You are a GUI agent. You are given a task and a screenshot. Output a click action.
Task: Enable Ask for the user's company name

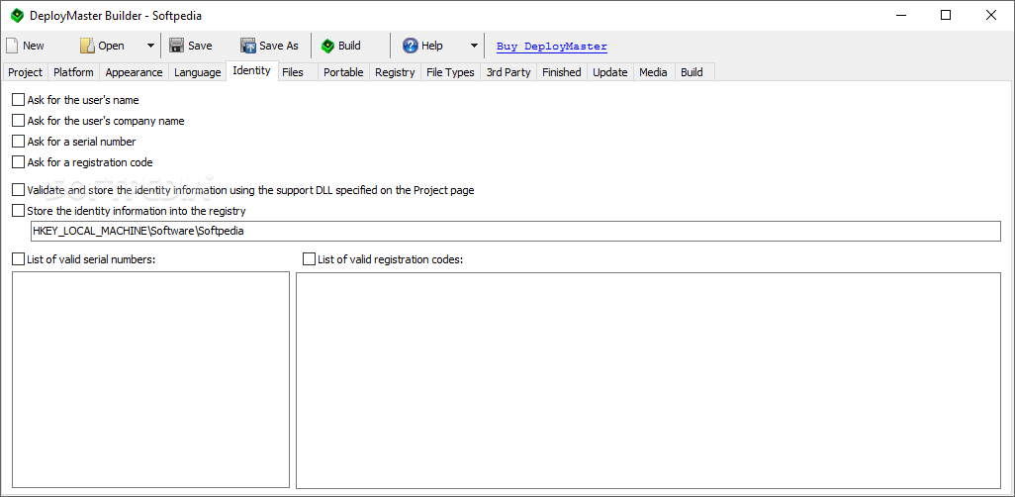[18, 121]
